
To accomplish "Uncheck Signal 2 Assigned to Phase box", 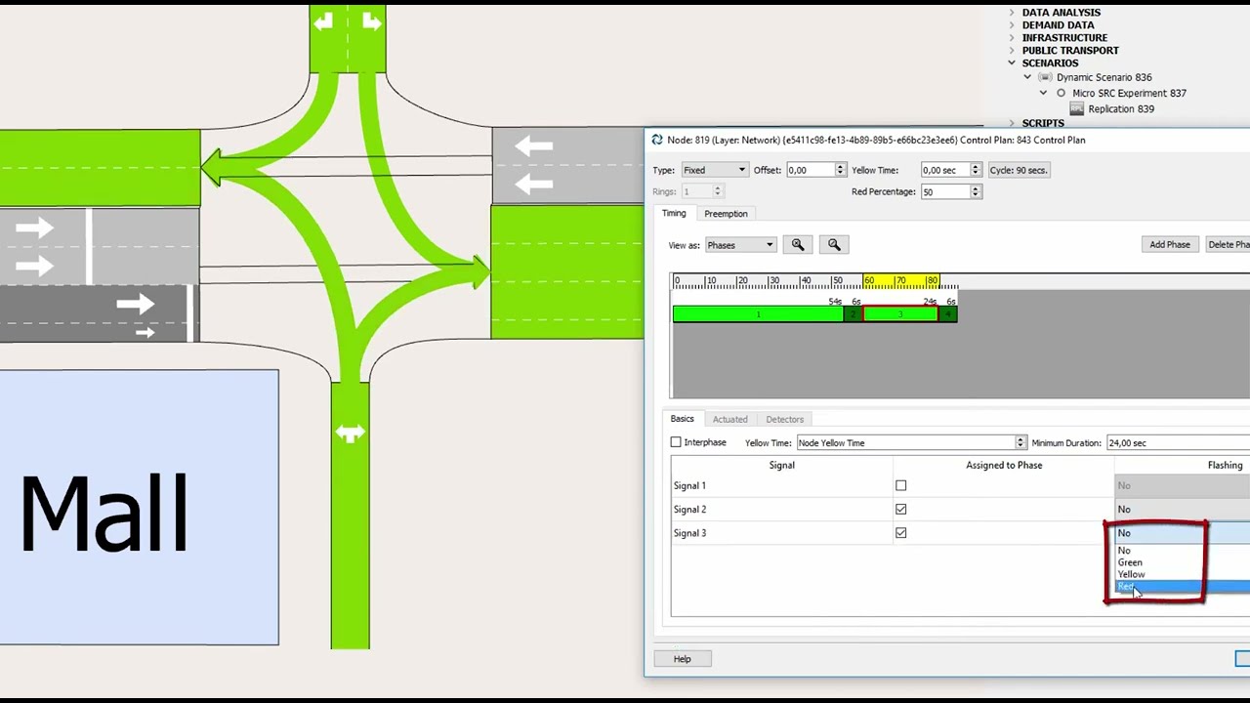I will 900,509.
